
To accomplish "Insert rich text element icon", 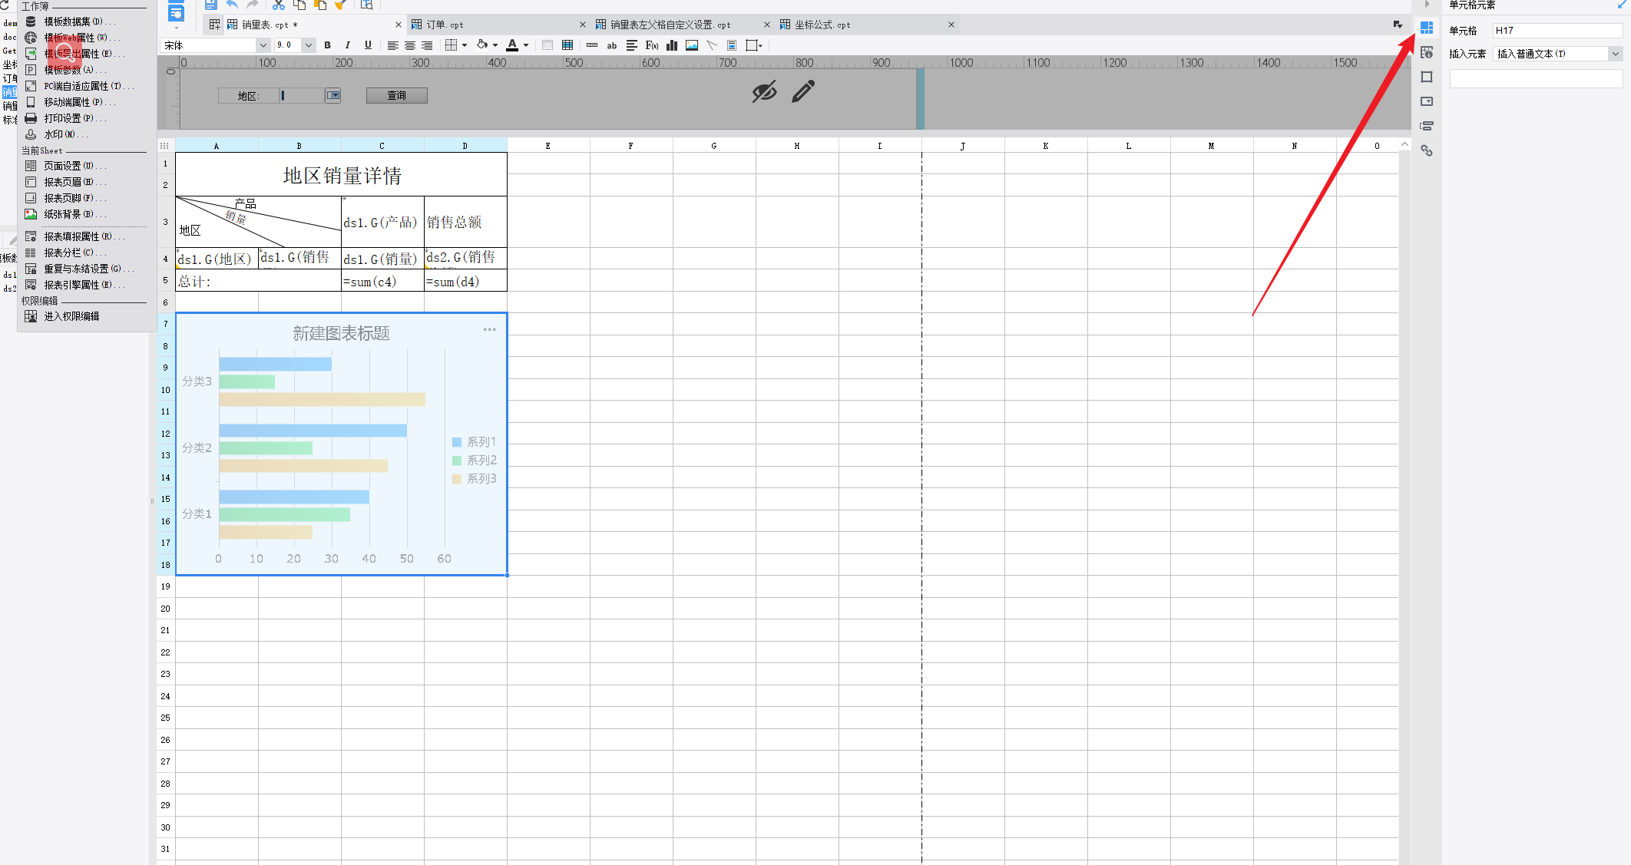I will (632, 45).
